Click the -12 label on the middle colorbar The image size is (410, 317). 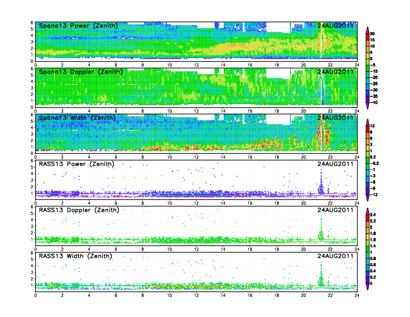click(x=374, y=195)
